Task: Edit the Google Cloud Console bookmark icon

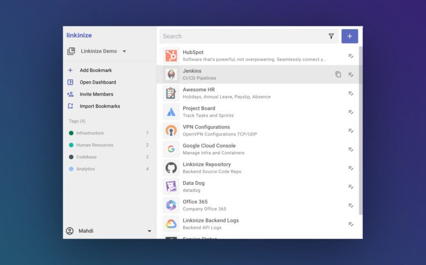Action: (351, 149)
